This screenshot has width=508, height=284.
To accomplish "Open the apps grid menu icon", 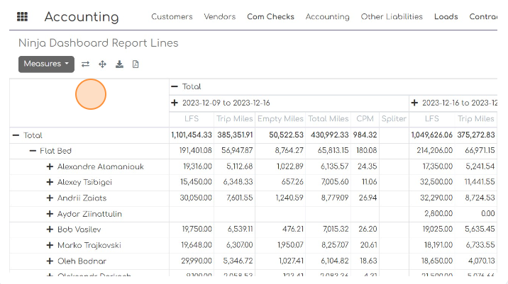I will pos(22,16).
